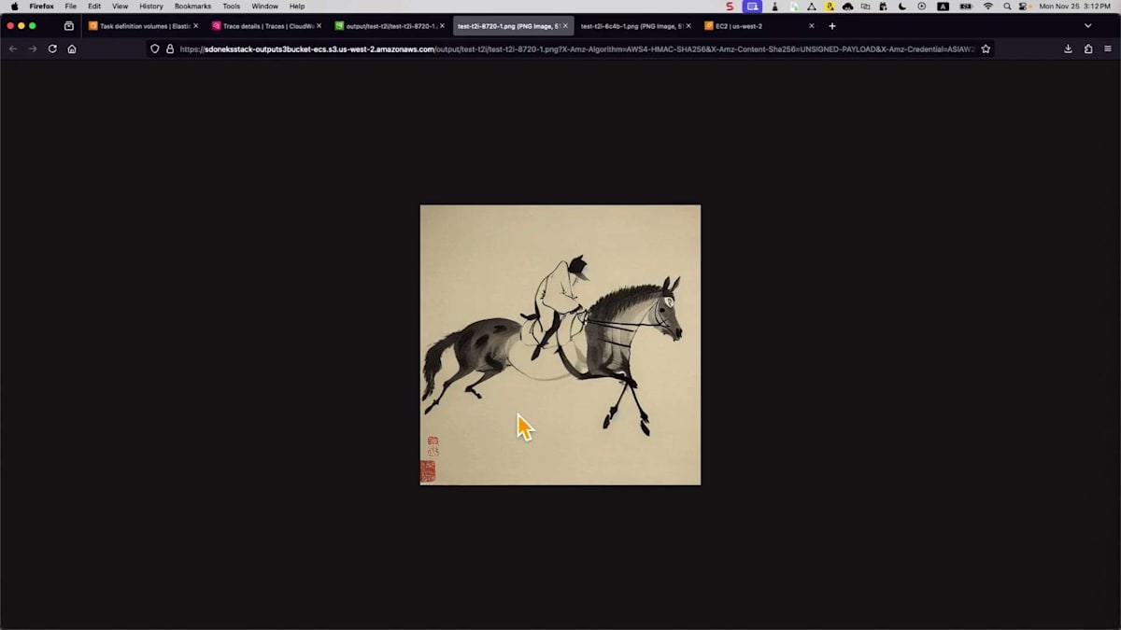1121x630 pixels.
Task: Bookmark this page with the star icon
Action: [986, 49]
